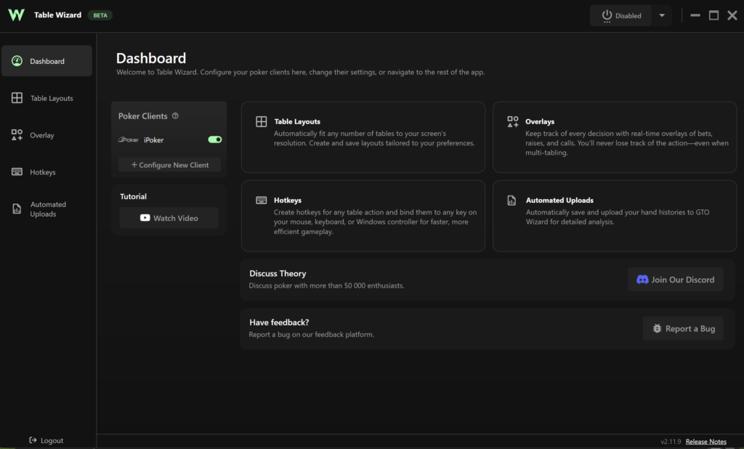Image resolution: width=744 pixels, height=449 pixels.
Task: Click the help icon beside Poker Clients
Action: [175, 116]
